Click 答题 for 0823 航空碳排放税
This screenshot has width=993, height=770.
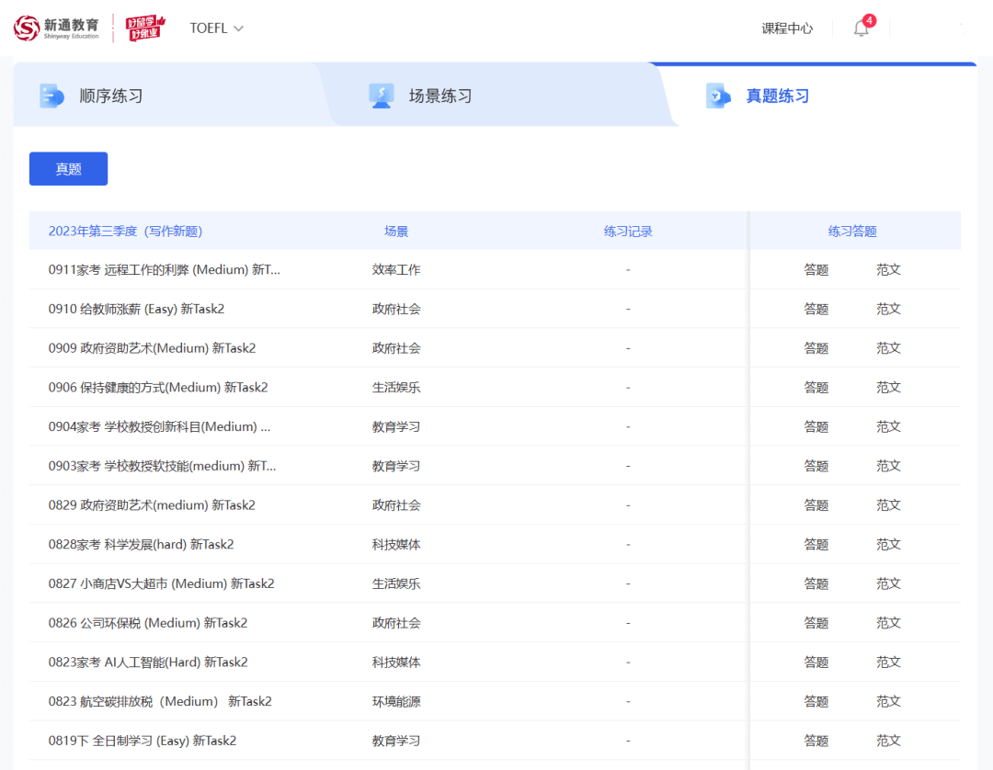816,701
